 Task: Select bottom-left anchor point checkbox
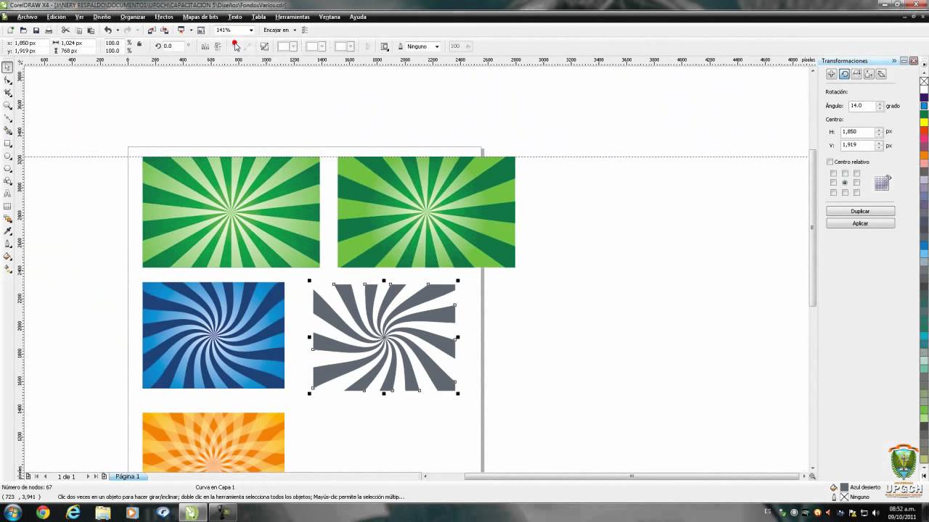(x=833, y=193)
